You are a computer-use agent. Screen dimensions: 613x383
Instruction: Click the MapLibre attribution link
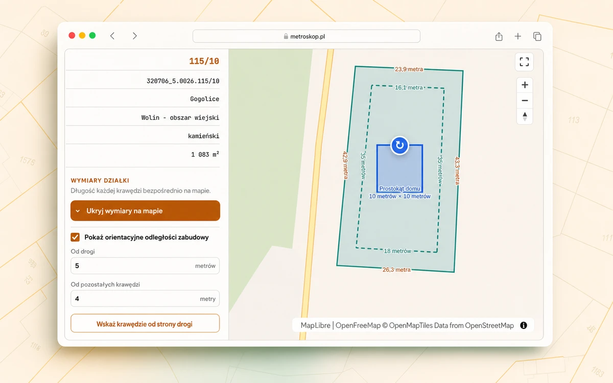point(315,325)
